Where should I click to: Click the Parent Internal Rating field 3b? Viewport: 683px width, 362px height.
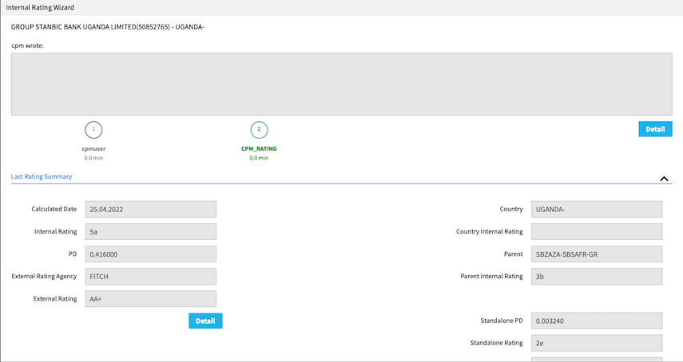597,277
